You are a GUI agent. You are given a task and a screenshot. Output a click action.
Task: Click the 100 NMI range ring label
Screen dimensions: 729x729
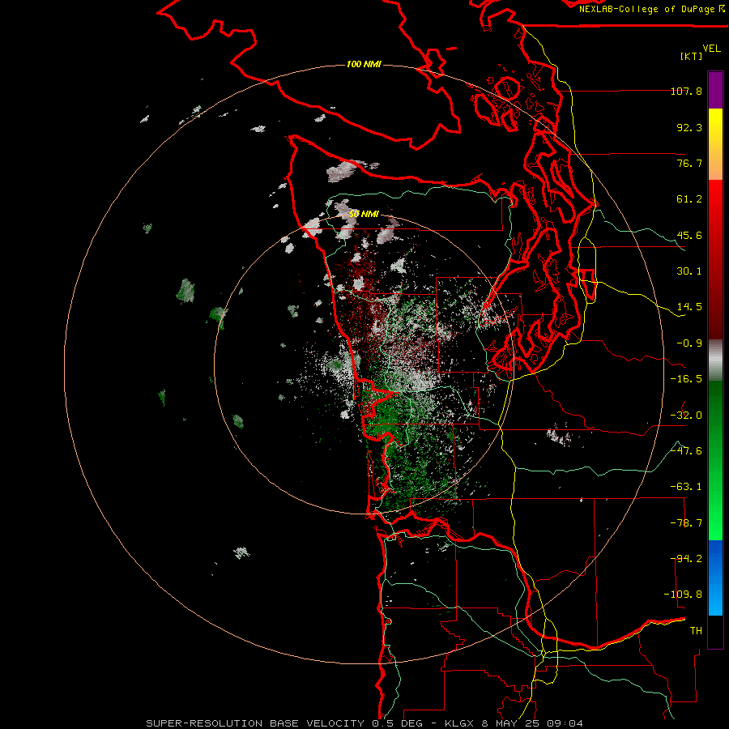point(364,64)
